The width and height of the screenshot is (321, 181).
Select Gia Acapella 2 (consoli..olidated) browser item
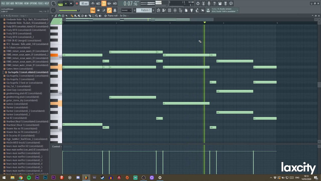click(28, 72)
